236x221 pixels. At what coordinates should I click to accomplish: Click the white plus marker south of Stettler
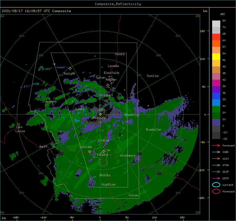click(x=148, y=106)
